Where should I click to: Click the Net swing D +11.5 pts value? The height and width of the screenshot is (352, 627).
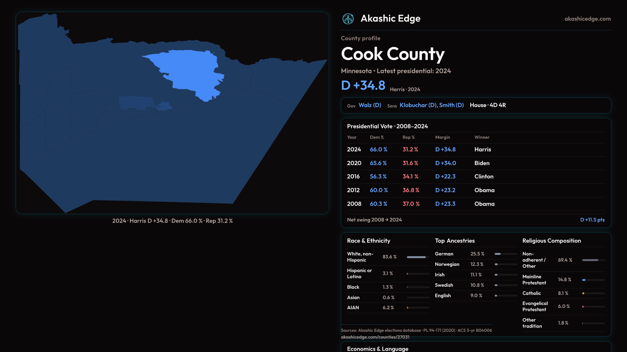point(592,220)
